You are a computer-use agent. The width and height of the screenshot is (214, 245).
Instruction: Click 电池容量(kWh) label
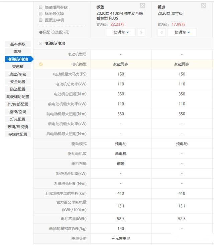[74, 219]
